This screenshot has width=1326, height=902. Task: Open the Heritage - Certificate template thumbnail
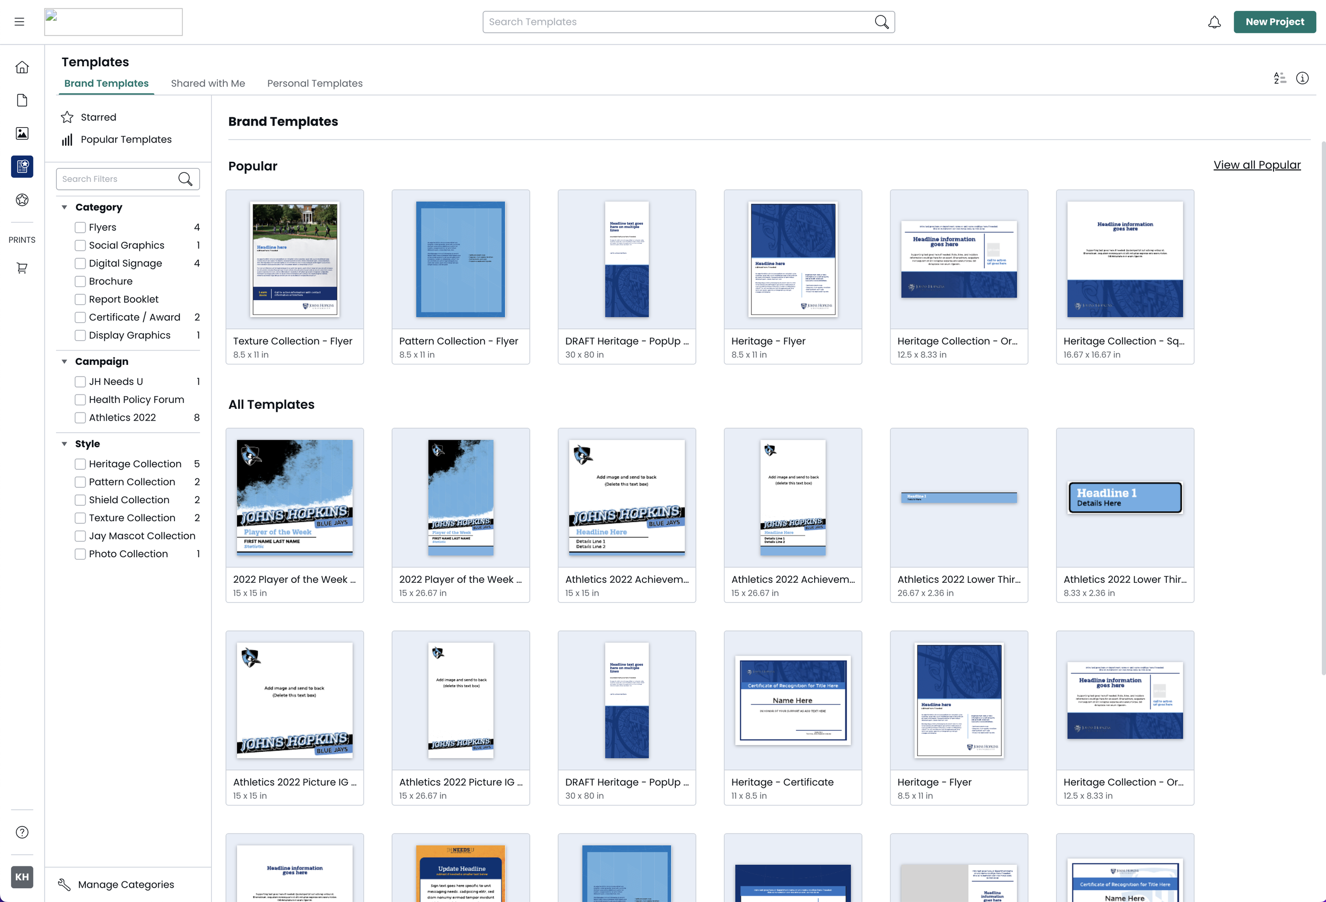[x=792, y=701]
